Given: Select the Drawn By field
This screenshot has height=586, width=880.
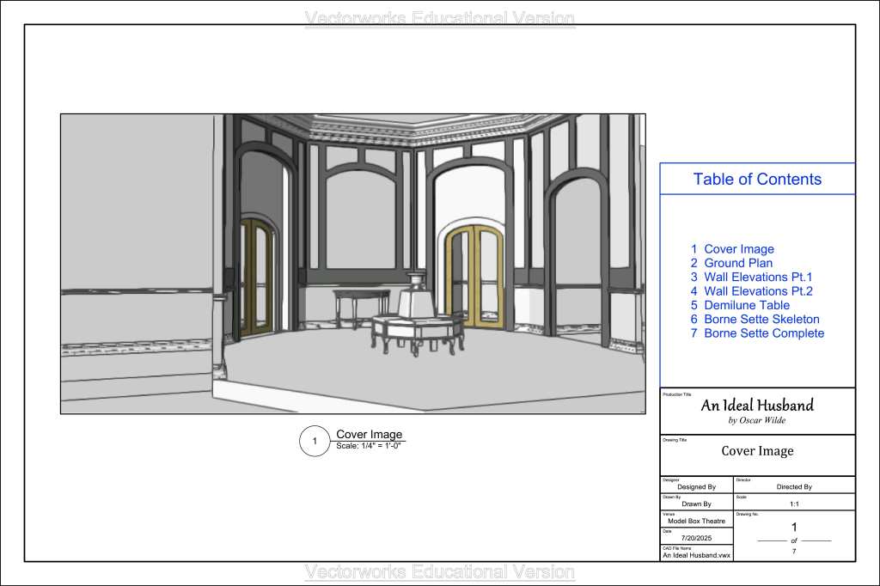Looking at the screenshot, I should (696, 504).
